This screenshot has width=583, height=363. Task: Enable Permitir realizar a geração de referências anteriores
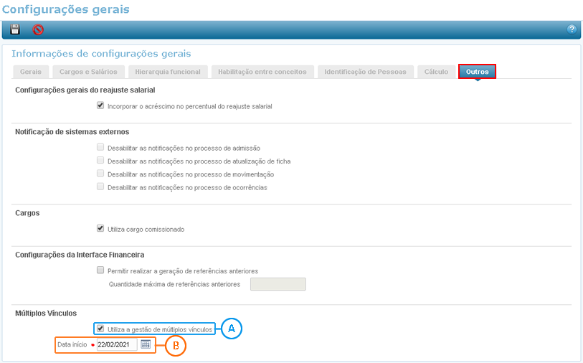100,270
